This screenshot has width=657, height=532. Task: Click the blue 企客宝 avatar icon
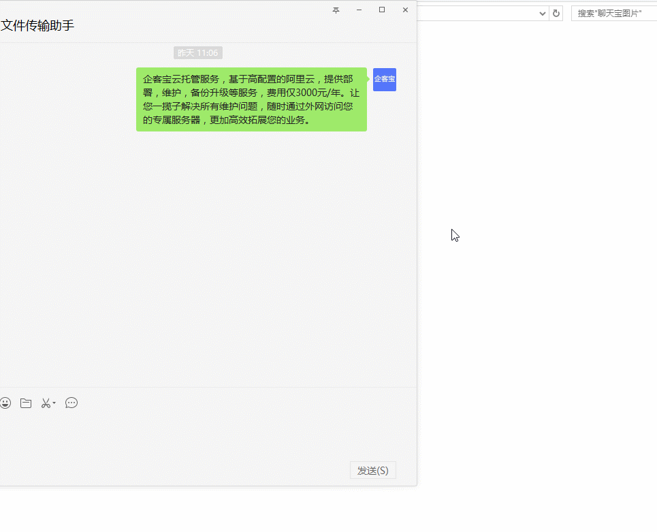(385, 80)
